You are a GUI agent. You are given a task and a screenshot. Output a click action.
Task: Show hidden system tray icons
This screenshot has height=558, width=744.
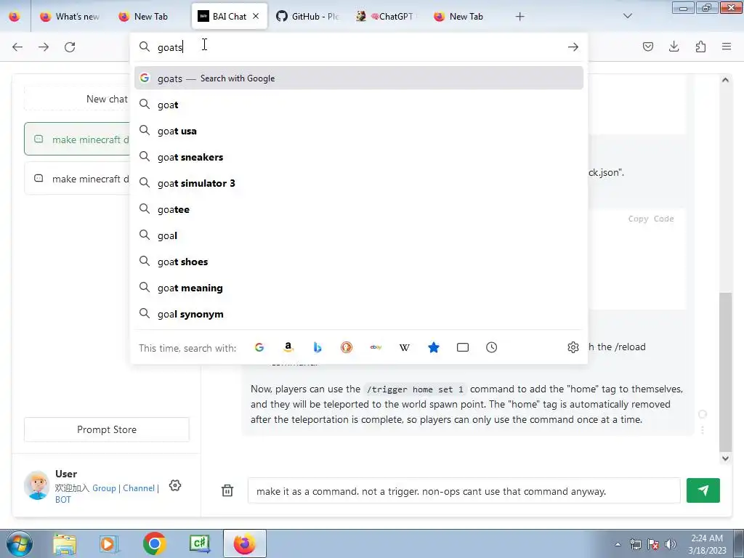coord(618,544)
